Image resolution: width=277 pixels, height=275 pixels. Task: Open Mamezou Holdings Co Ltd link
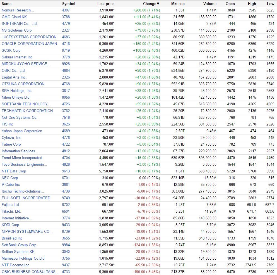[23, 259]
